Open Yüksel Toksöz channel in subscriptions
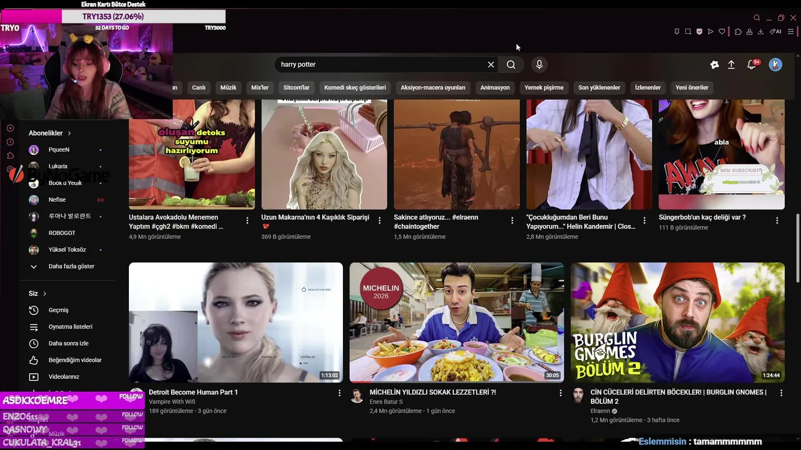801x450 pixels. point(67,249)
